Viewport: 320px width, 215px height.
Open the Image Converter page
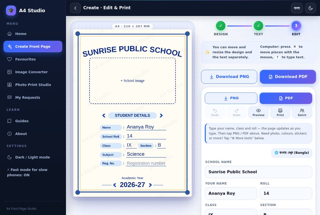tap(33, 72)
